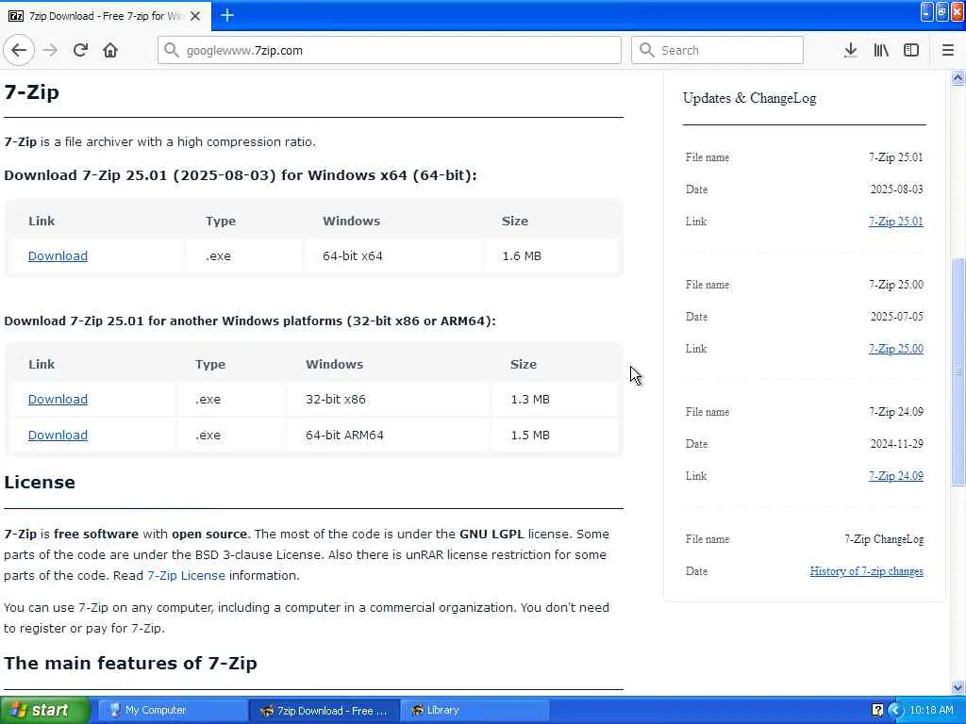This screenshot has height=724, width=966.
Task: Open the Downloads panel arrow icon
Action: coord(850,50)
